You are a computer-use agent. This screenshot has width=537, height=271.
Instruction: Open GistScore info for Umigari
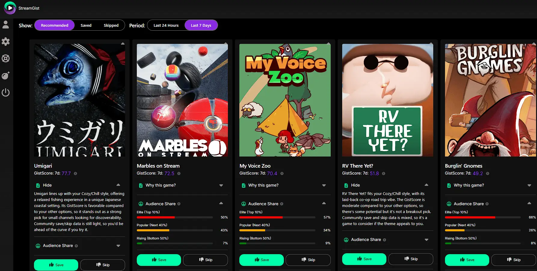[x=75, y=173]
